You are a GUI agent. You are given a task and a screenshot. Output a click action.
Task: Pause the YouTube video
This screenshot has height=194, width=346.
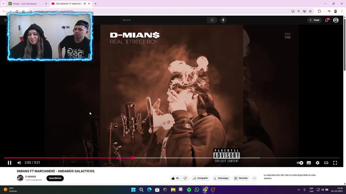pyautogui.click(x=9, y=163)
